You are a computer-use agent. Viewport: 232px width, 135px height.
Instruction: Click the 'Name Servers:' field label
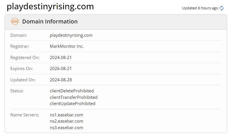24,115
